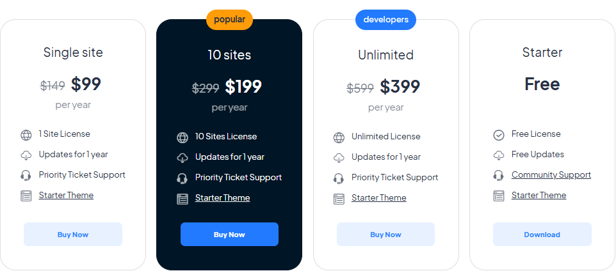Screen dimensions: 616x271
Task: Click headset icon next to Community Support
Action: (x=499, y=175)
